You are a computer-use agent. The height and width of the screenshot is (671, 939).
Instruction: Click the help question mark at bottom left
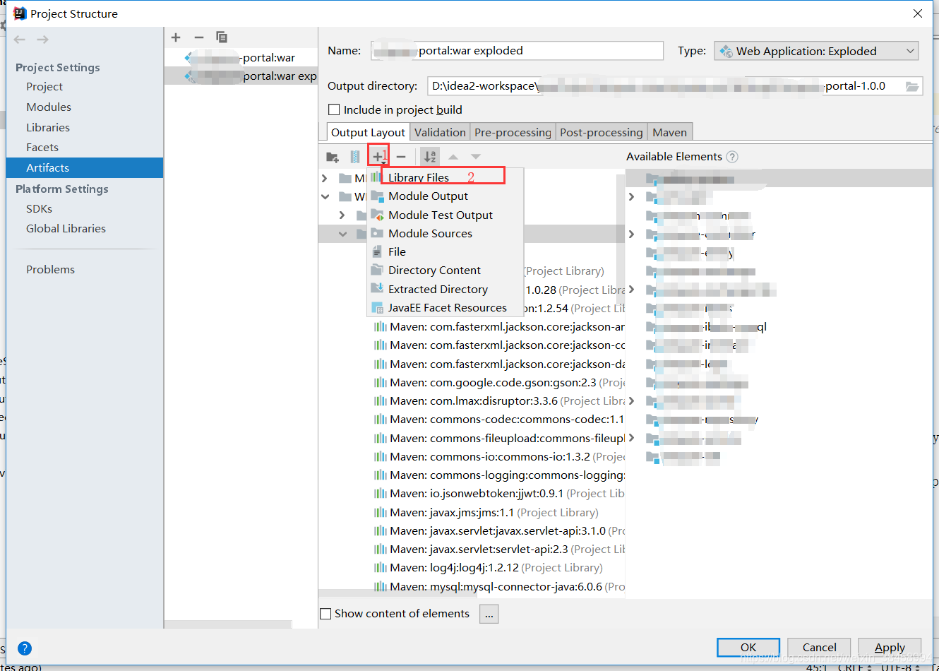coord(25,648)
